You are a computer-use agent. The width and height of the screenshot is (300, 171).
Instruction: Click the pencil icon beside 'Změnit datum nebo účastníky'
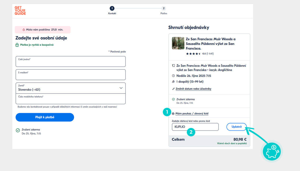(174, 89)
